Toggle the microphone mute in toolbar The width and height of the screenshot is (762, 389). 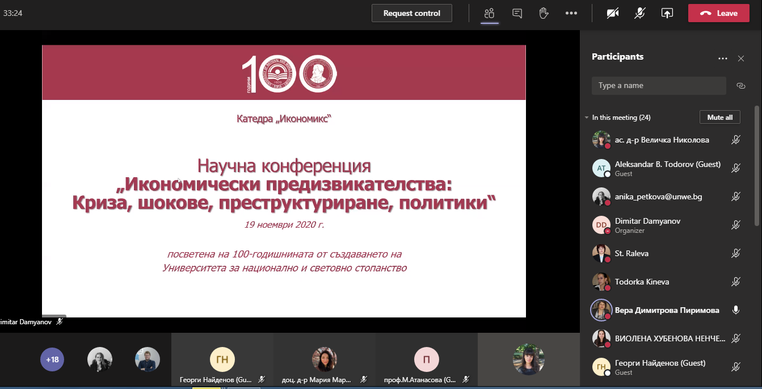click(640, 13)
